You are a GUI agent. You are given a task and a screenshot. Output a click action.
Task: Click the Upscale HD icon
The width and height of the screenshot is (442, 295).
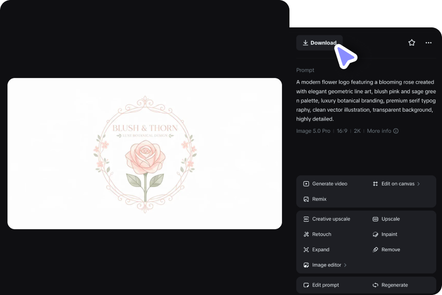(375, 219)
